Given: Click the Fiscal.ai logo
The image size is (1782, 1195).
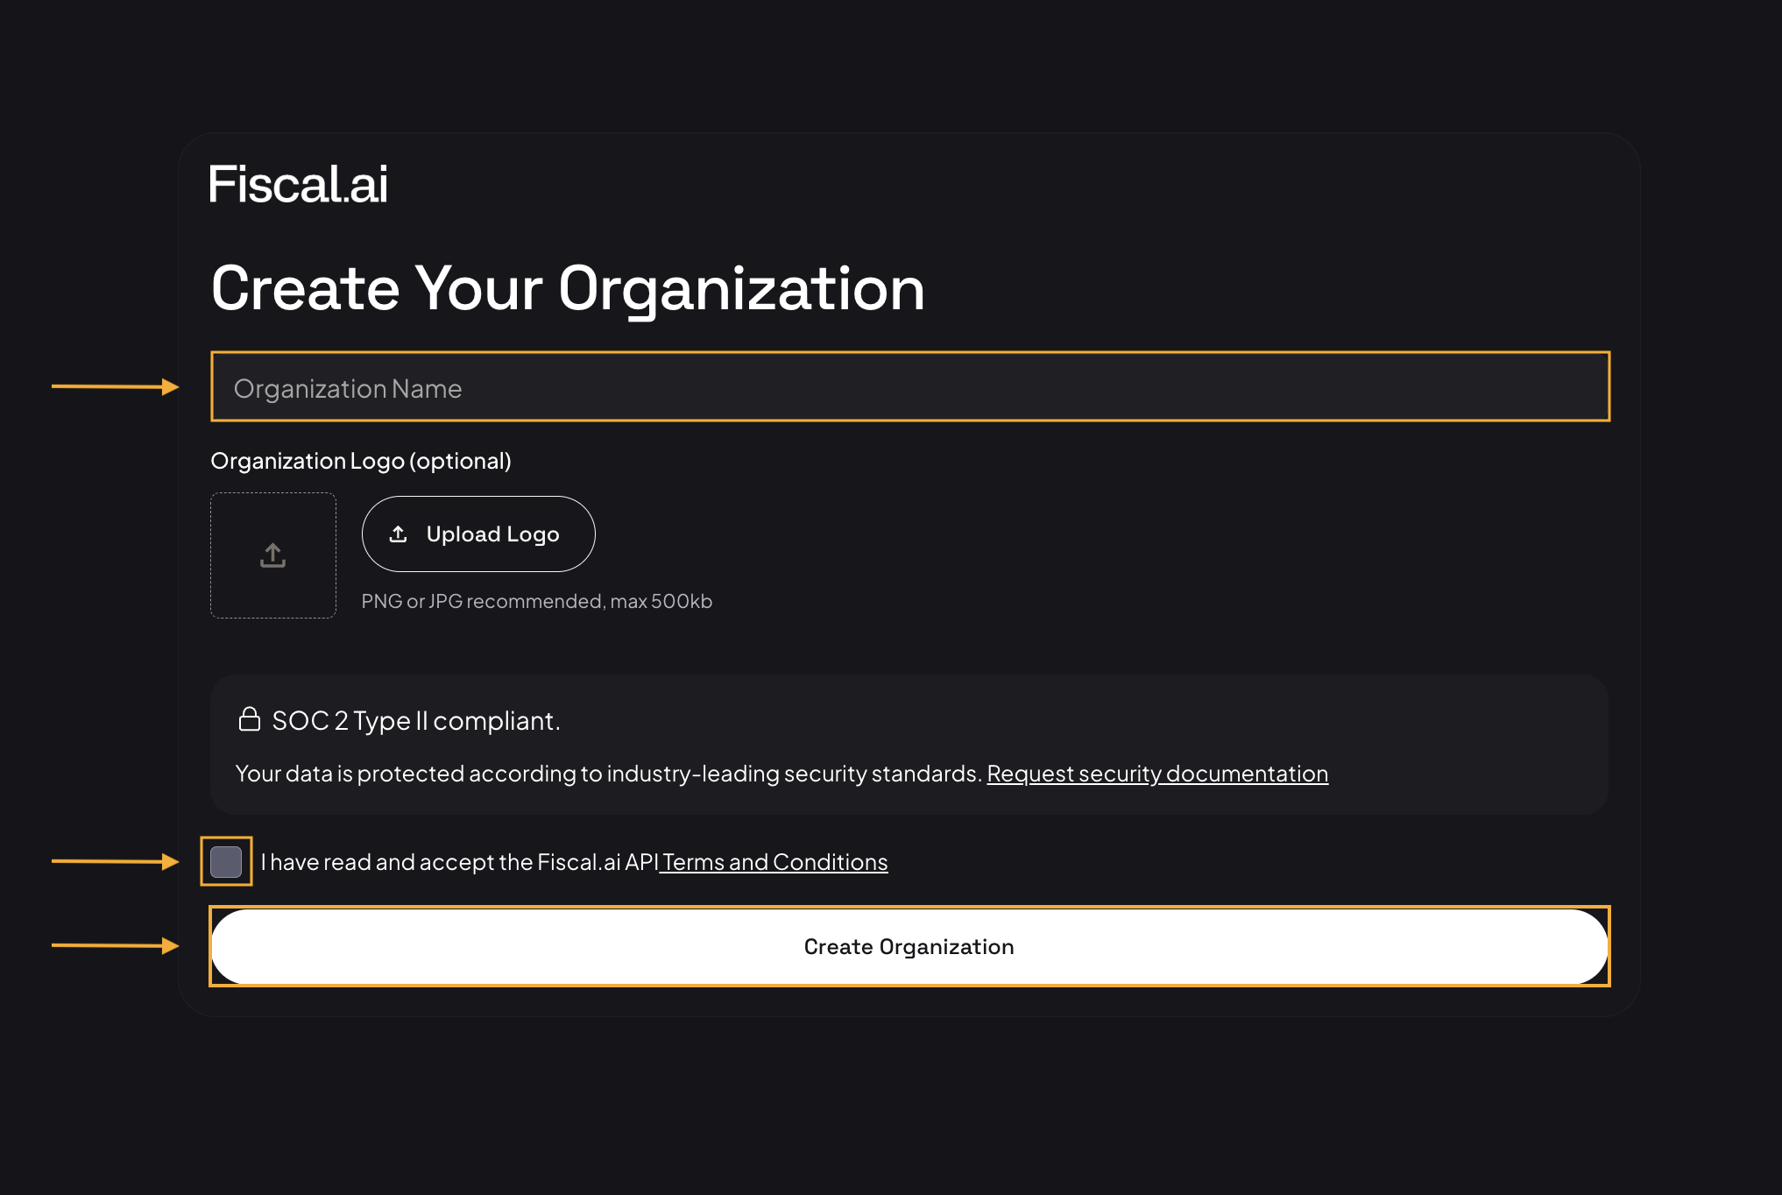Looking at the screenshot, I should pos(298,185).
